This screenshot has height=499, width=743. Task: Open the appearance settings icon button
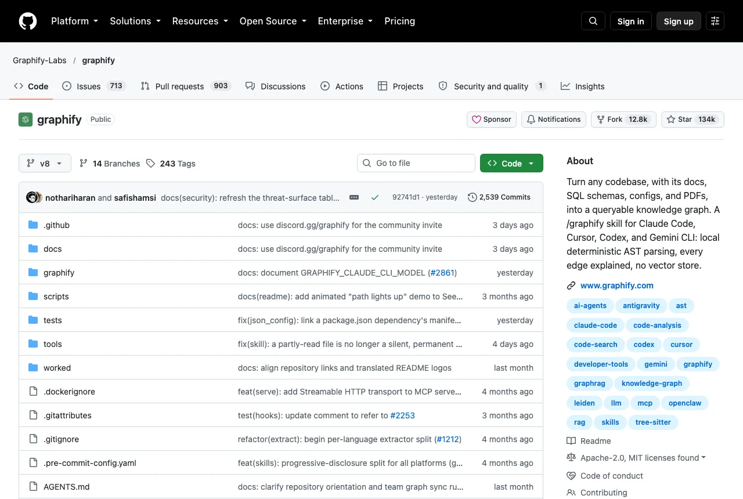tap(715, 21)
